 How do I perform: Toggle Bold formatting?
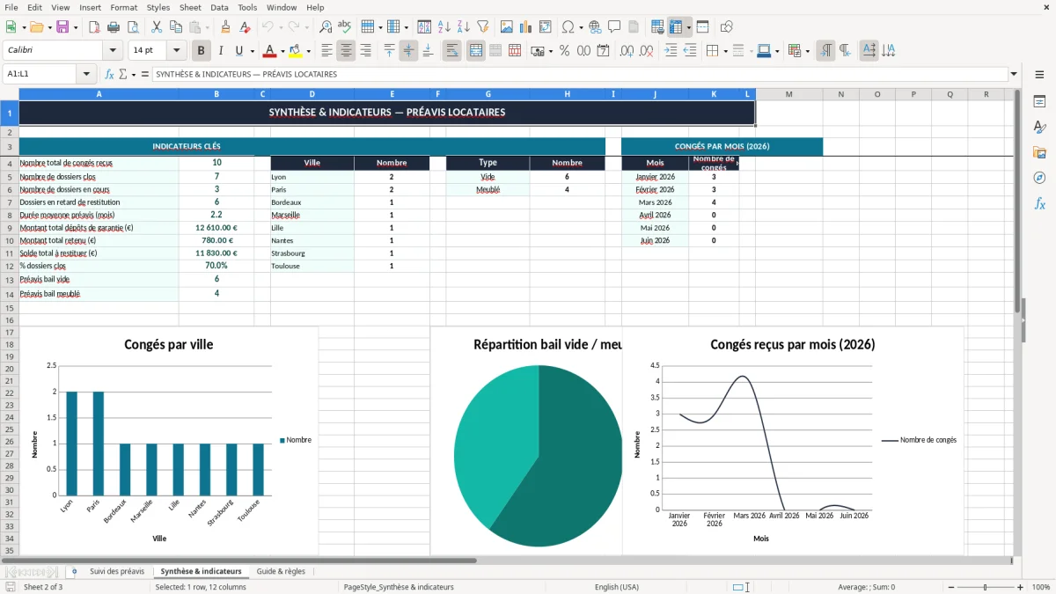point(202,51)
